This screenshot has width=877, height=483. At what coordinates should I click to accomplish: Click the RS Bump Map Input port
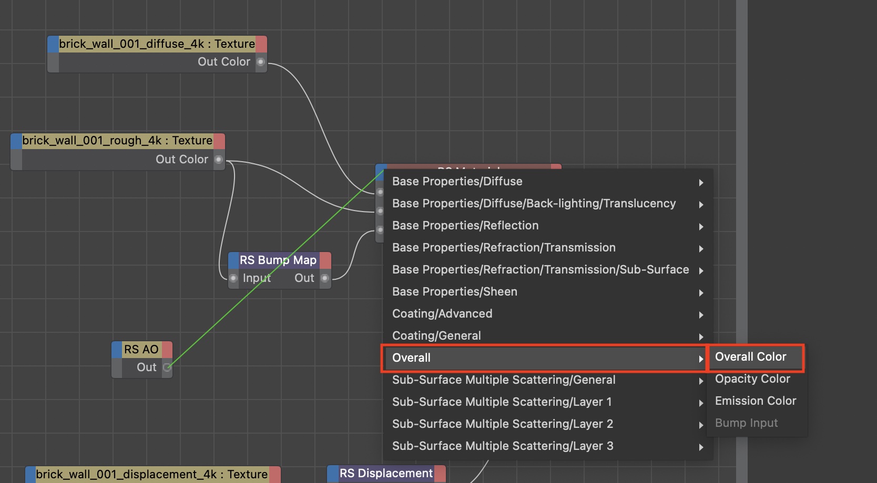click(233, 278)
